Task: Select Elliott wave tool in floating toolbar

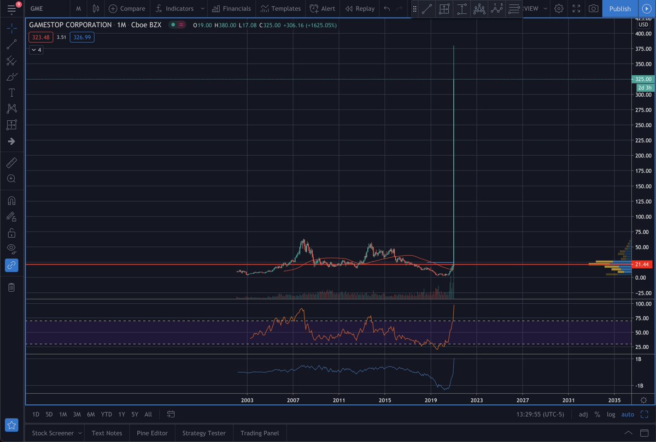Action: tap(497, 9)
